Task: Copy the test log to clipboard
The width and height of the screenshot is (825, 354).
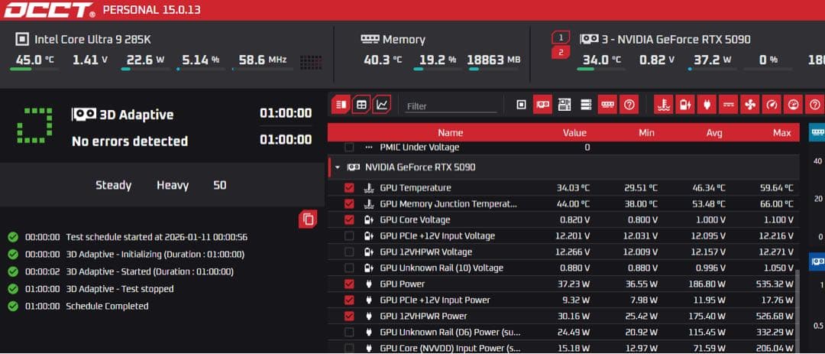Action: click(309, 219)
